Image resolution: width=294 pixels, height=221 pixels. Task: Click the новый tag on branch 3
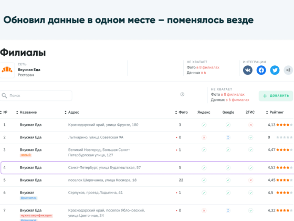point(26,155)
